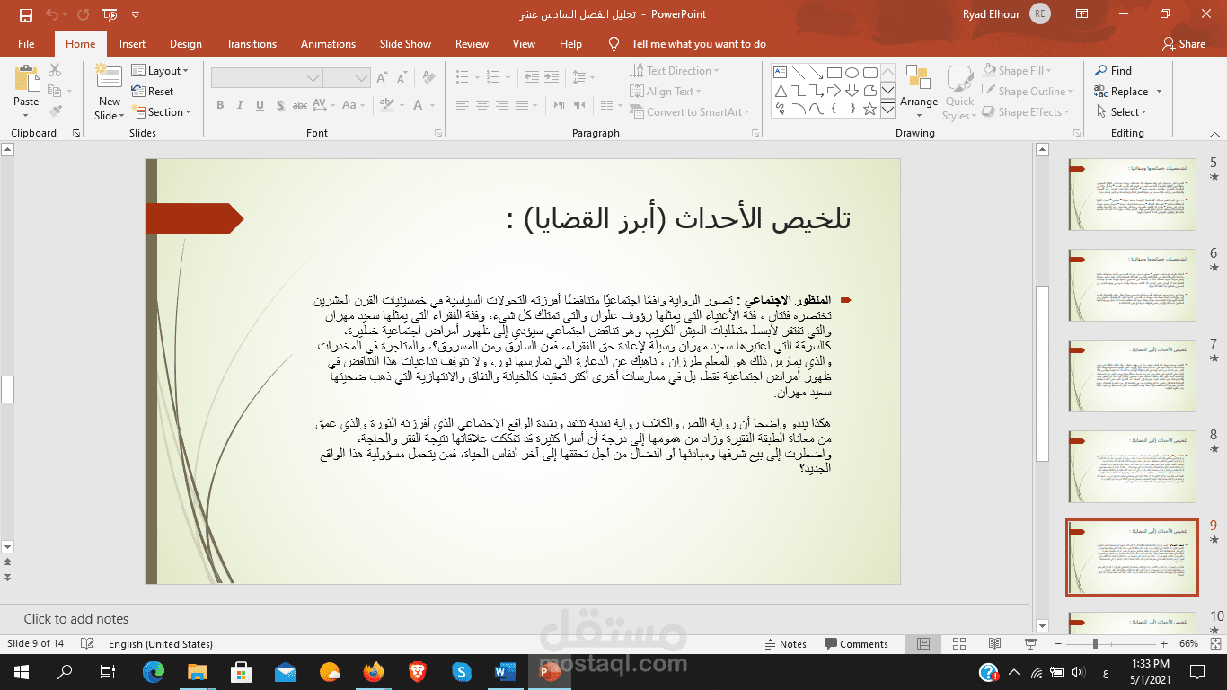Switch to Slide Sorter view in status bar
The image size is (1227, 690).
pyautogui.click(x=959, y=643)
